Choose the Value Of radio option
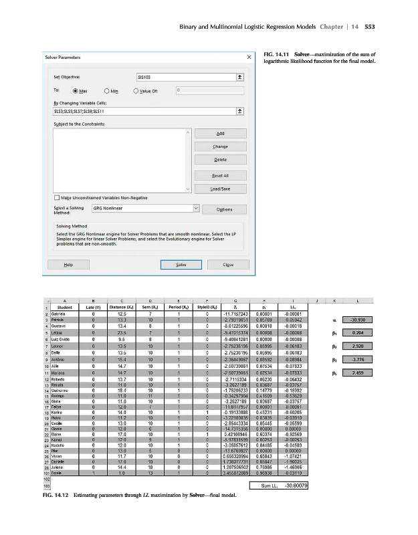This screenshot has height=535, width=418. tap(138, 90)
